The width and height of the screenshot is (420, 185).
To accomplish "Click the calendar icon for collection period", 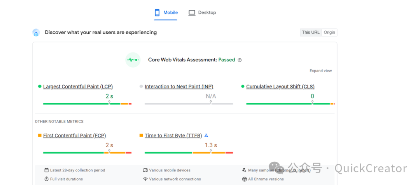I will tap(47, 170).
